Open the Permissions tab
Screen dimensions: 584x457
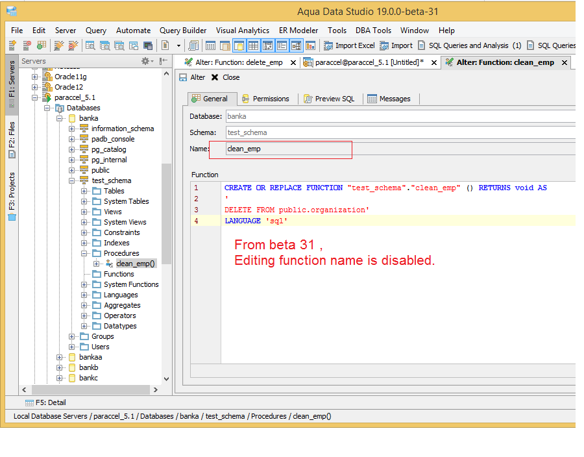(265, 99)
